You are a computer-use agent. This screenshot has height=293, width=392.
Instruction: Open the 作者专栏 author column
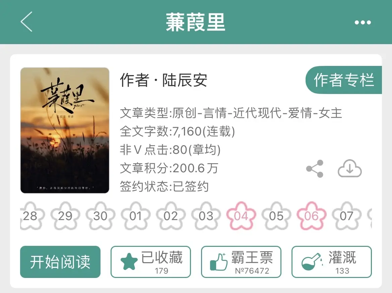point(344,80)
